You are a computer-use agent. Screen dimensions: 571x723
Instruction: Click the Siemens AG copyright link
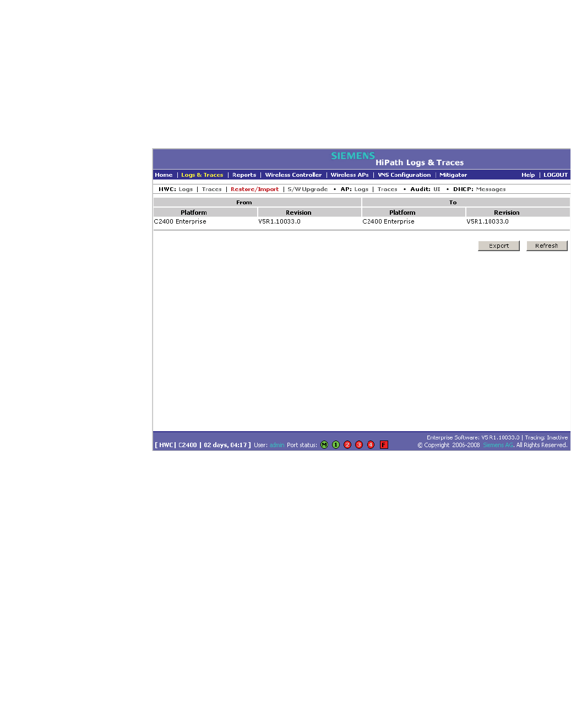point(498,445)
